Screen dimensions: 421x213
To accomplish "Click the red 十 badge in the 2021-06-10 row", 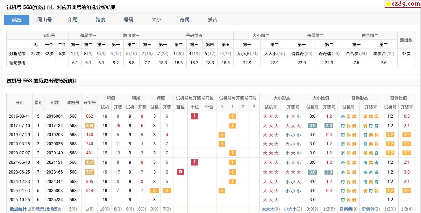I will coord(195,162).
